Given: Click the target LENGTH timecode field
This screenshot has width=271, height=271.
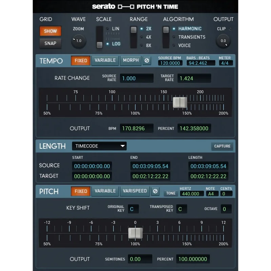Looking at the screenshot, I should 208,176.
